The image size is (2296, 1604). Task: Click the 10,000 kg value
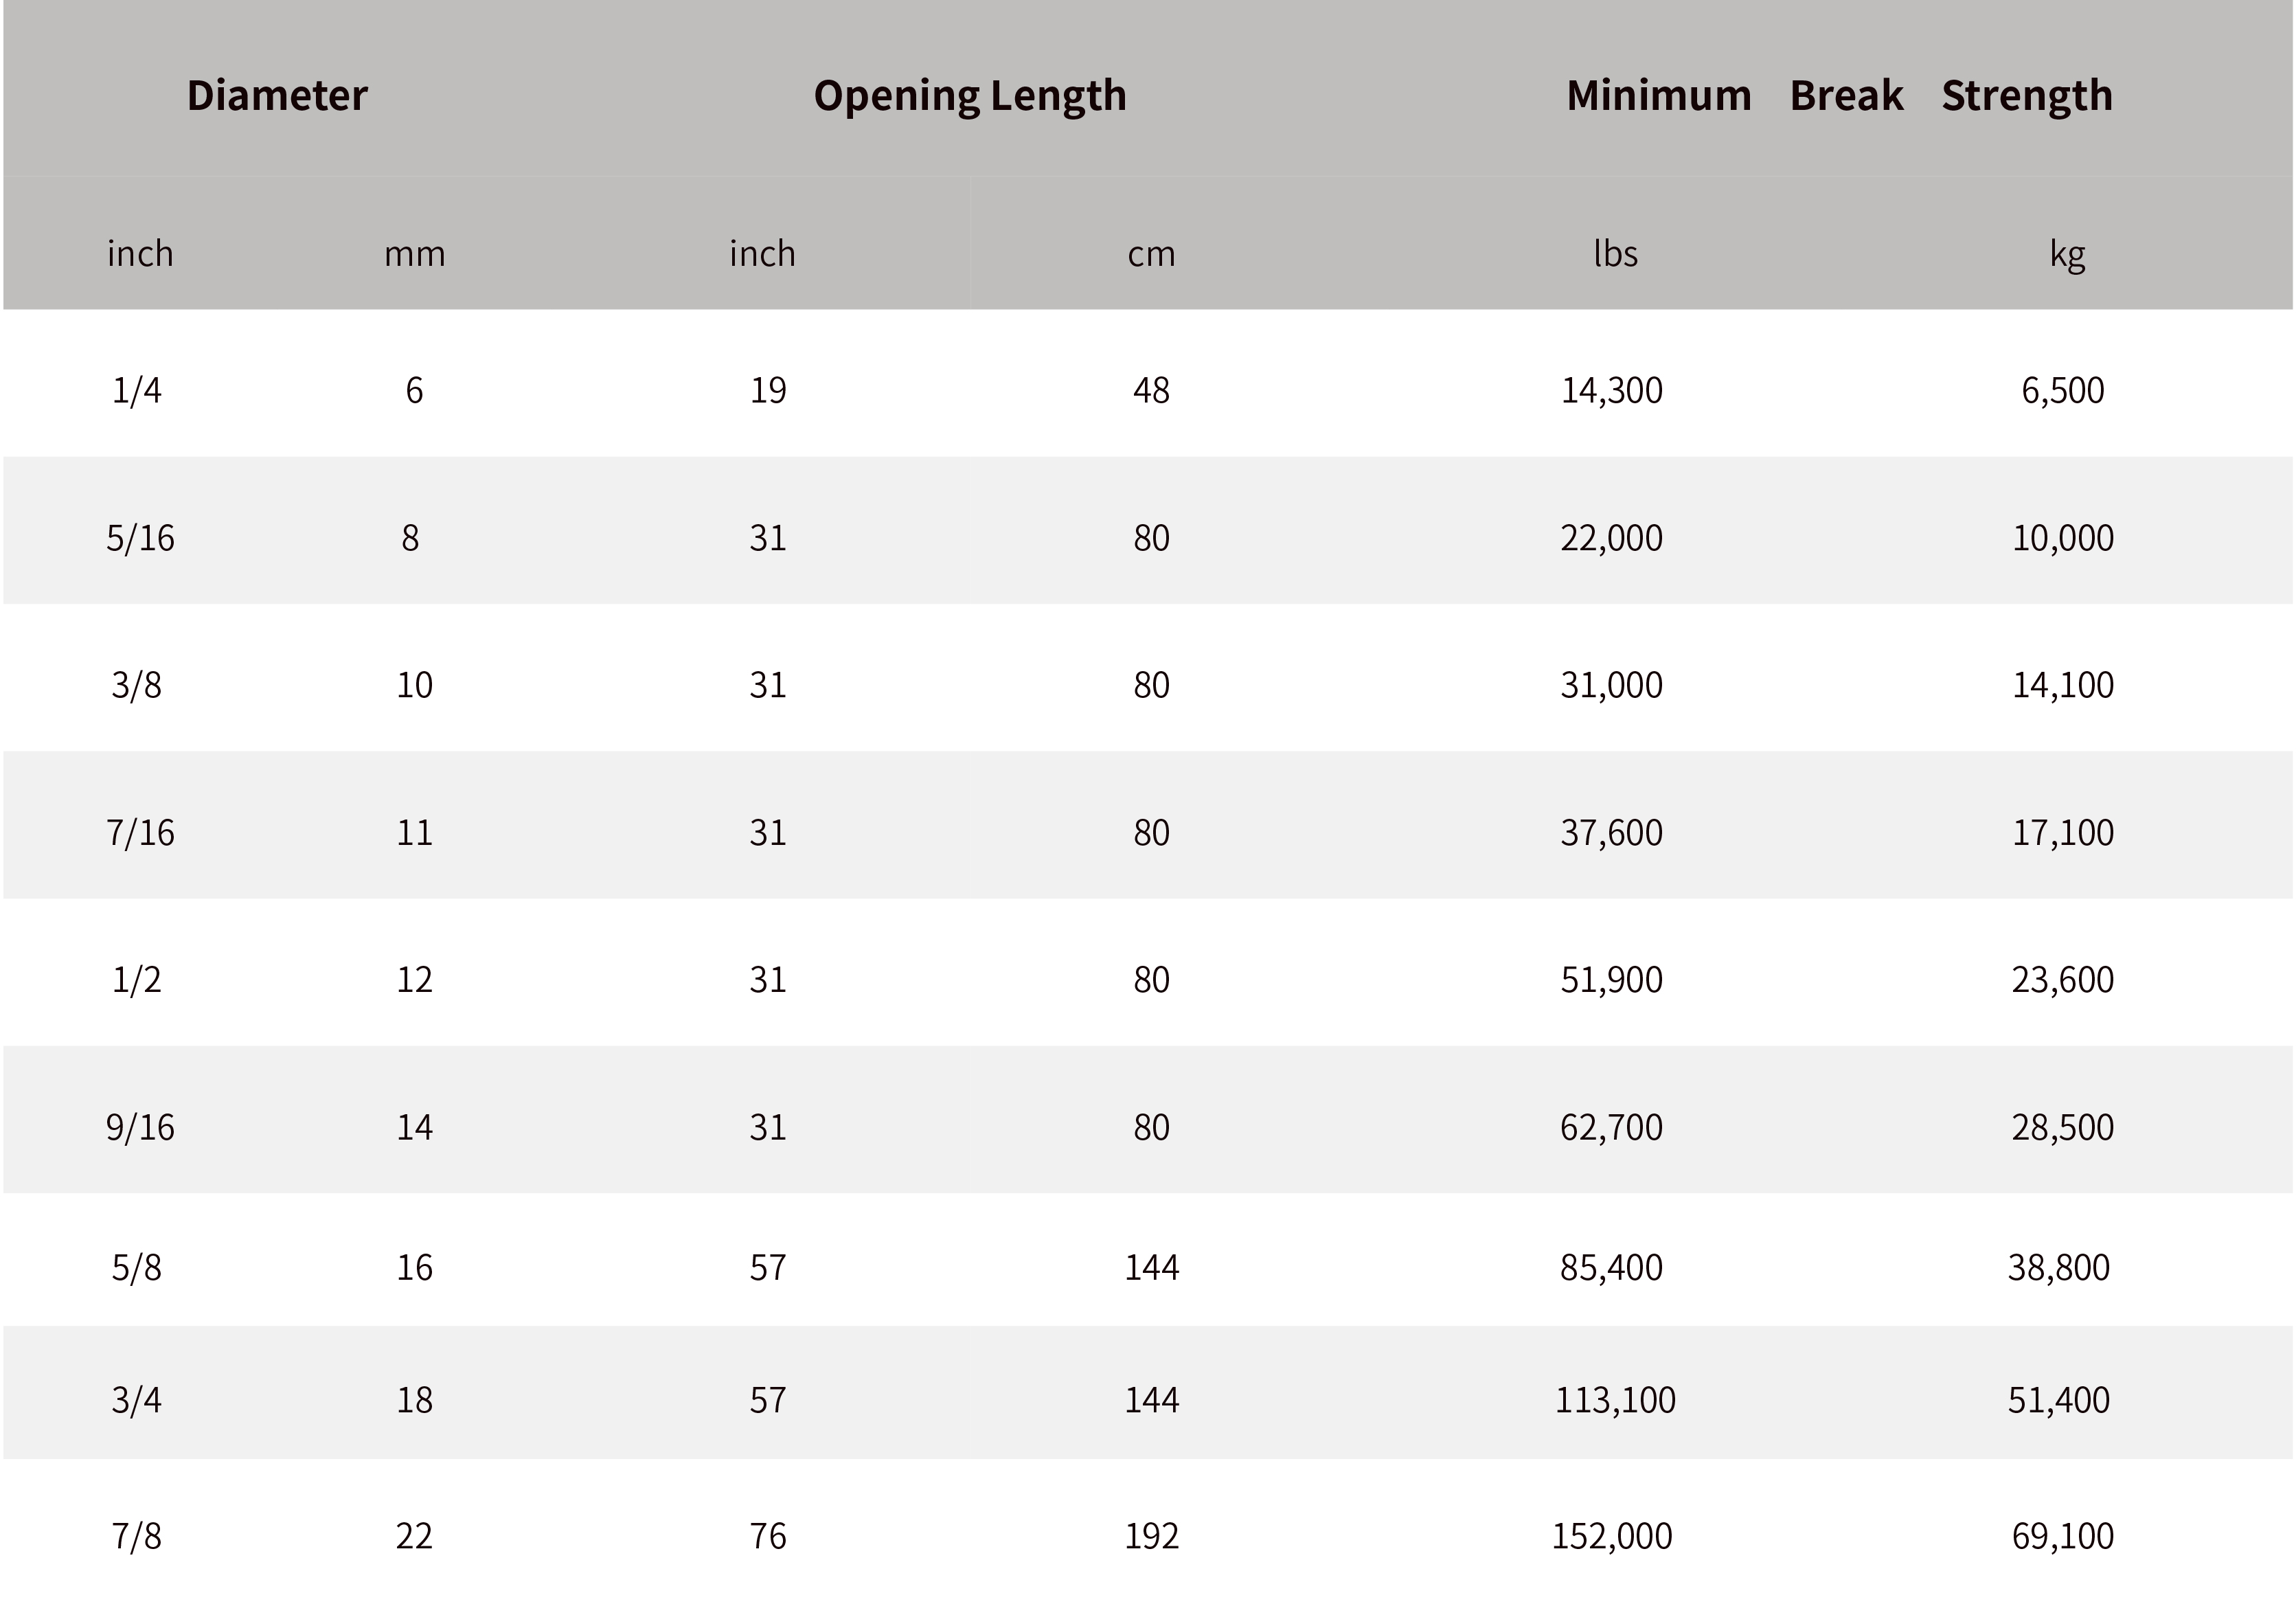[2063, 538]
